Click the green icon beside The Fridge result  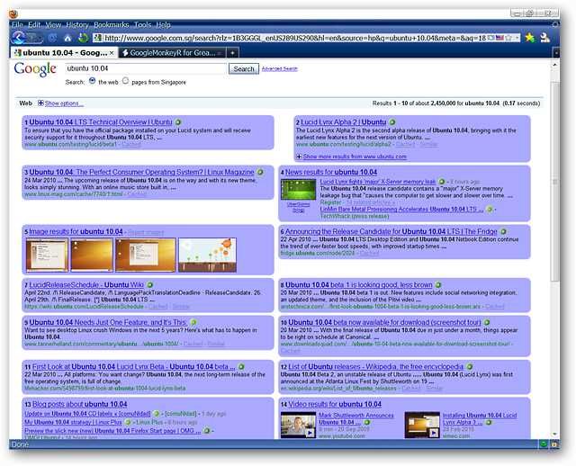coord(504,232)
